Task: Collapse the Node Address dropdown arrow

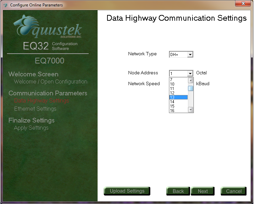Action: [x=190, y=74]
